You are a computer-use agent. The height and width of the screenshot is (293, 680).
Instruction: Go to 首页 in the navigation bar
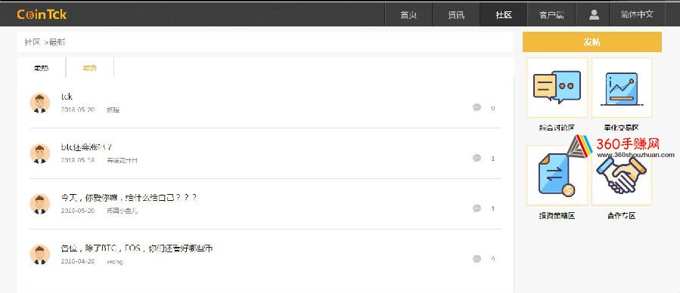408,14
